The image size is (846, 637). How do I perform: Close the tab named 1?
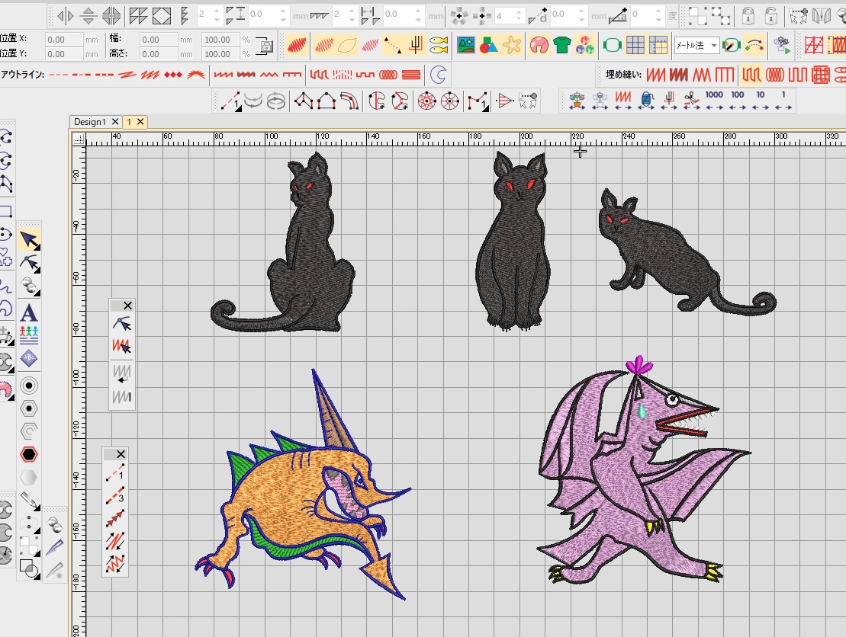(140, 122)
